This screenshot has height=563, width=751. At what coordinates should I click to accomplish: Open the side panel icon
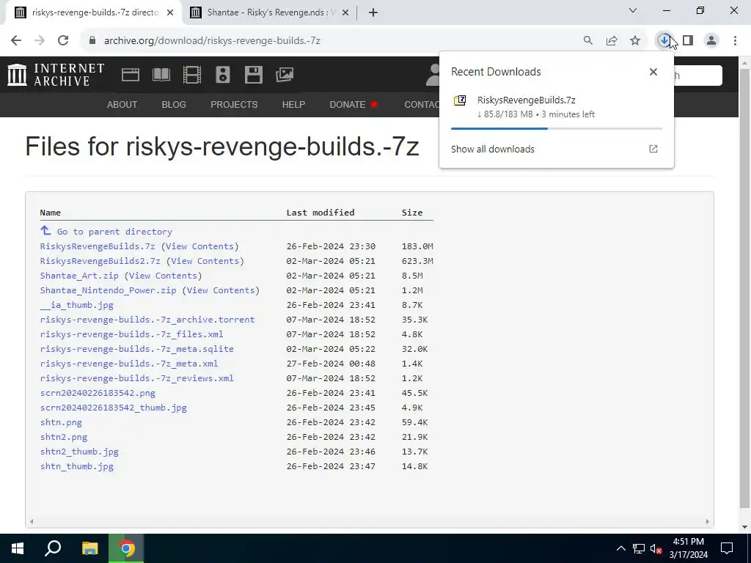tap(688, 41)
